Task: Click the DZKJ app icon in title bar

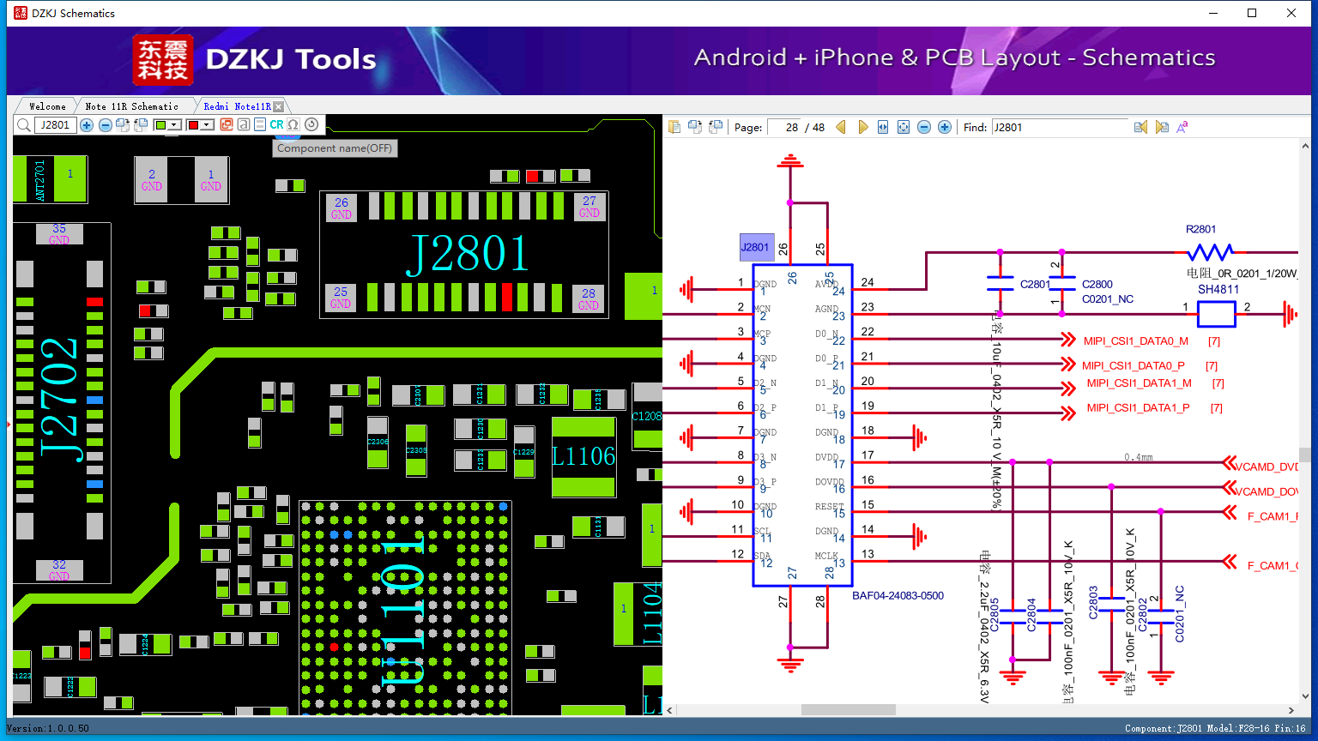Action: click(20, 13)
